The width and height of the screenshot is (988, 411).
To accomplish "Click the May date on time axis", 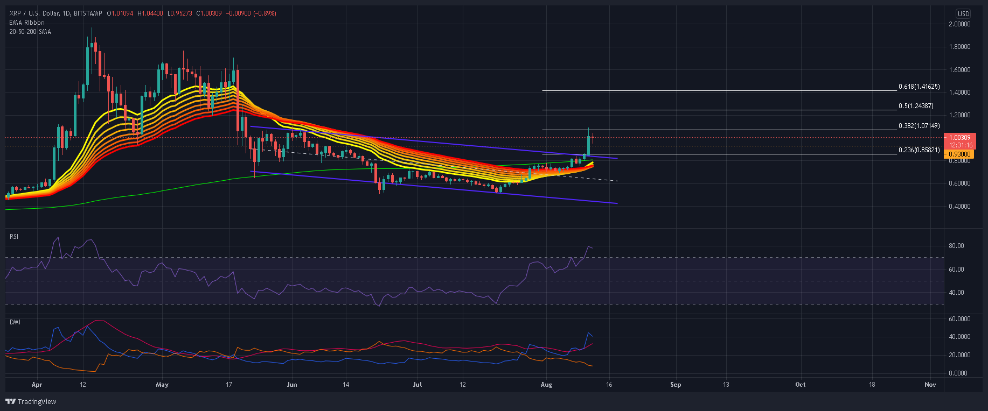I will [162, 385].
